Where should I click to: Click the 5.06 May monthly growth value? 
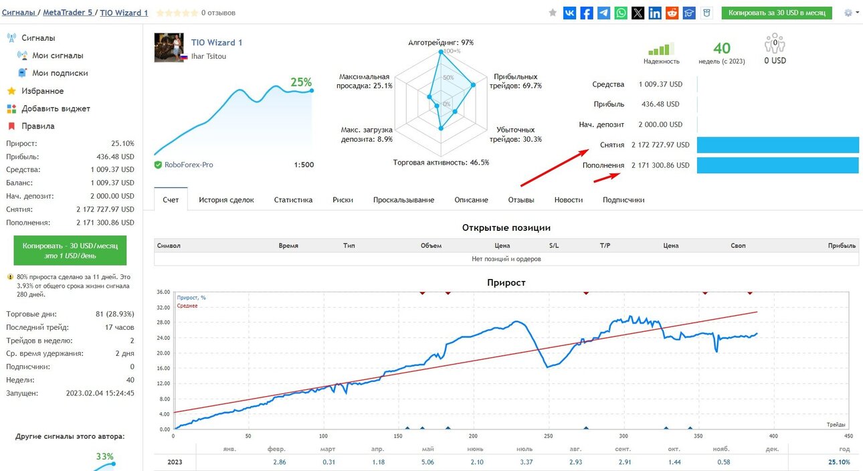[x=429, y=462]
